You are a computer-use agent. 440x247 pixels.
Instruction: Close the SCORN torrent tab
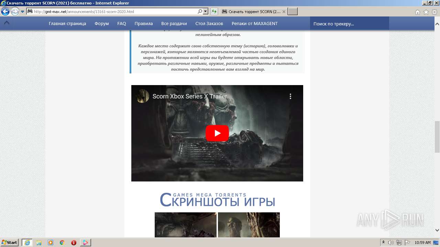tap(284, 12)
